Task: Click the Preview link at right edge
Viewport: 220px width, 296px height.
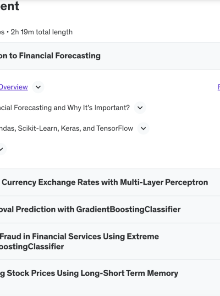Action: click(219, 87)
